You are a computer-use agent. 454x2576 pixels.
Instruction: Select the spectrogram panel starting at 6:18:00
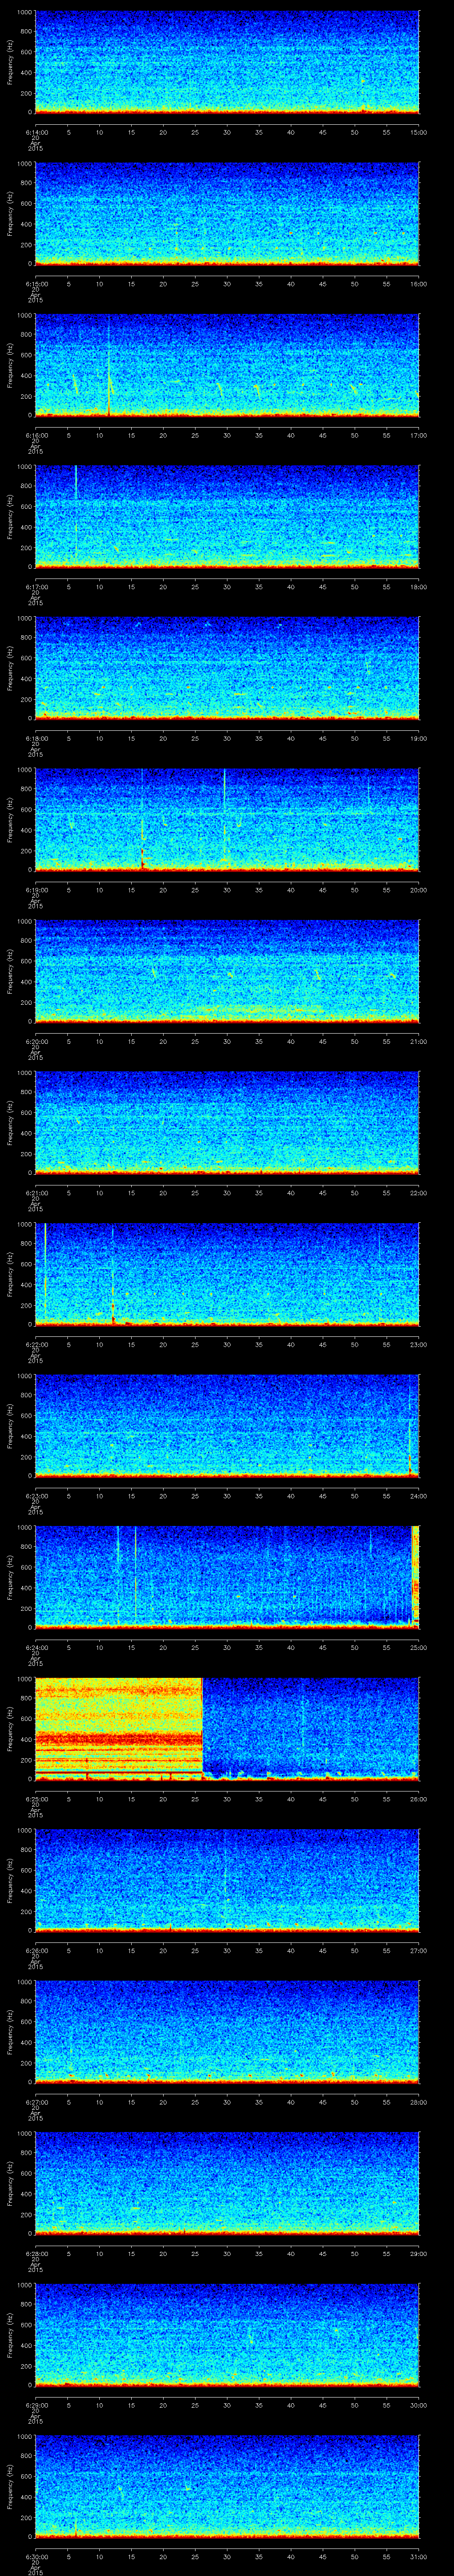(227, 669)
